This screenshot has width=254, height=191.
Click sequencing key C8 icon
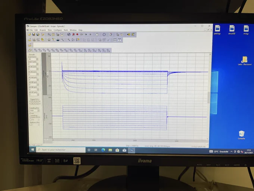tap(66, 50)
